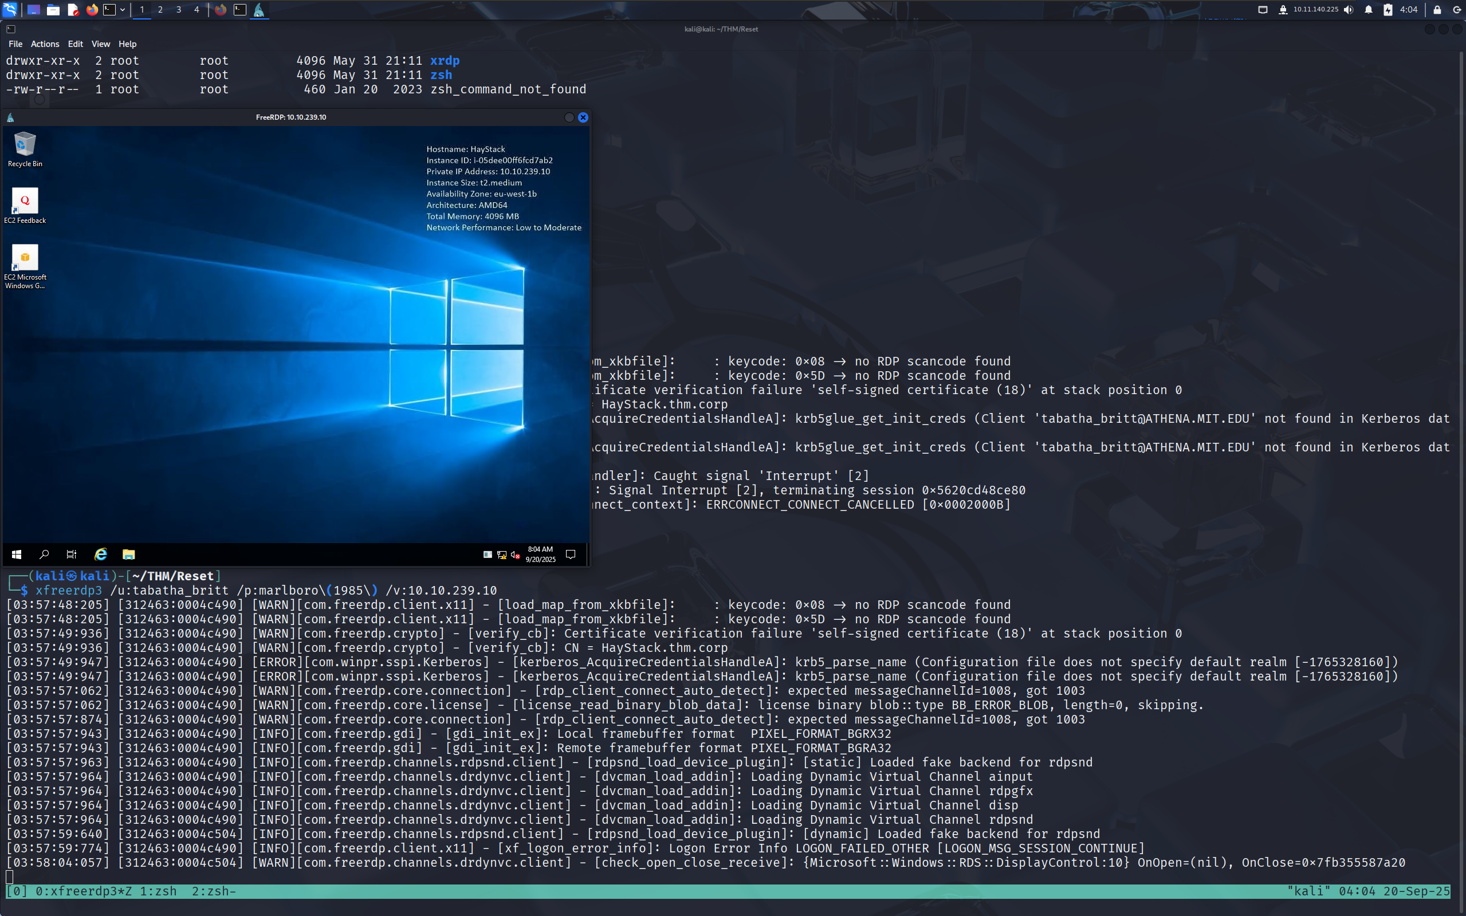Open File Explorer in Windows taskbar

pos(128,555)
